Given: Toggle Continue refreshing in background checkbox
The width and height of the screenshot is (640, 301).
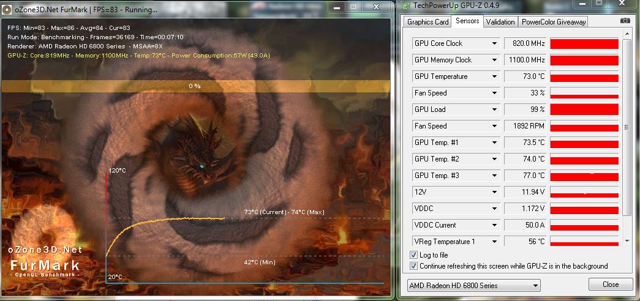Looking at the screenshot, I should pyautogui.click(x=413, y=266).
